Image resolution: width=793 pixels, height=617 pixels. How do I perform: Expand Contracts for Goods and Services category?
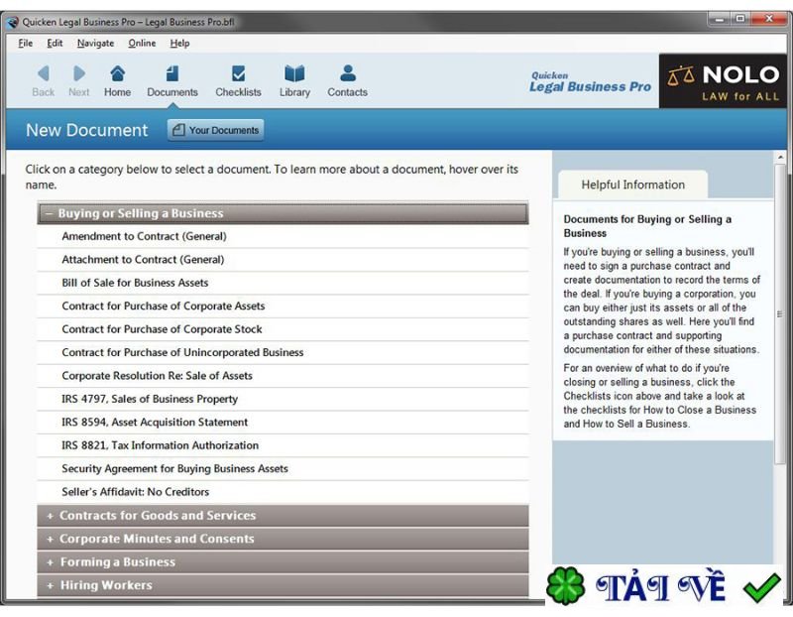[283, 515]
